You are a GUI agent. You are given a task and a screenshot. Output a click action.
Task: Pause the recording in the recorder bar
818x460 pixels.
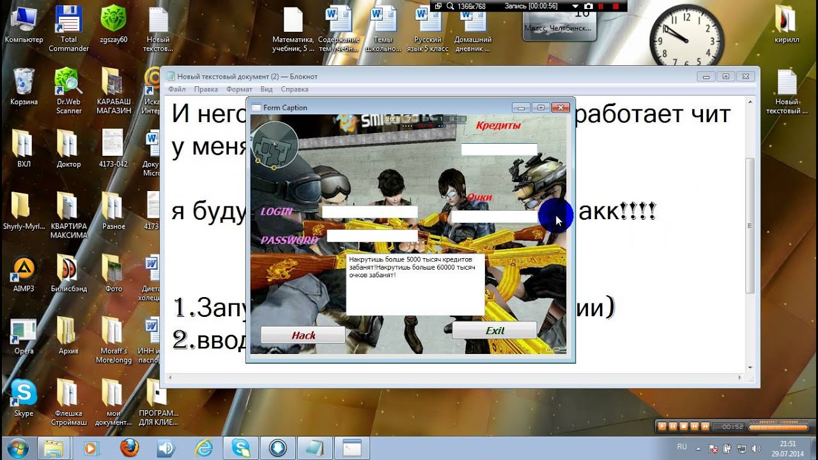tap(601, 6)
